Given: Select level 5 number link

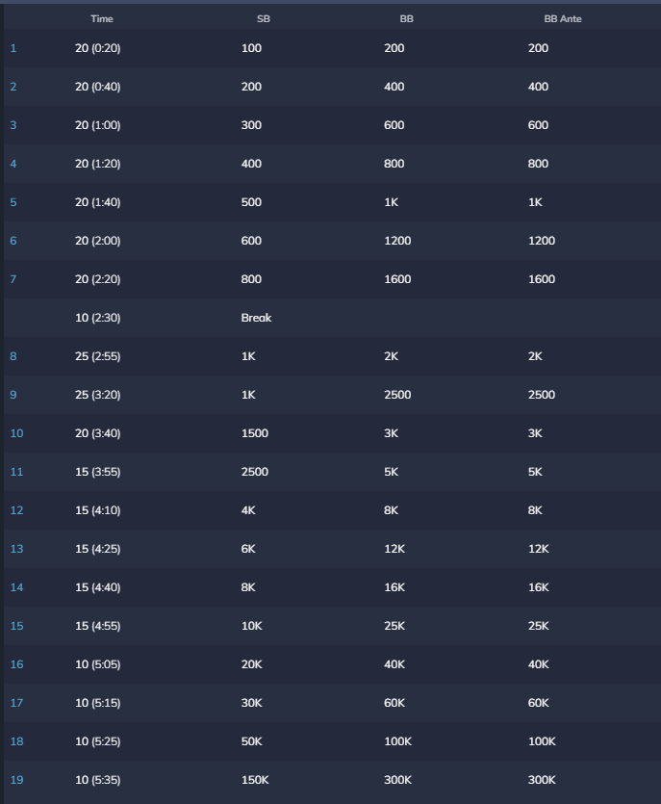Looking at the screenshot, I should [13, 202].
